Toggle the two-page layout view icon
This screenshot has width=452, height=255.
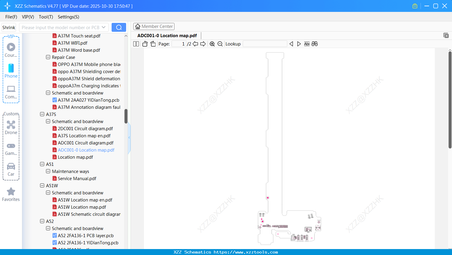136,44
